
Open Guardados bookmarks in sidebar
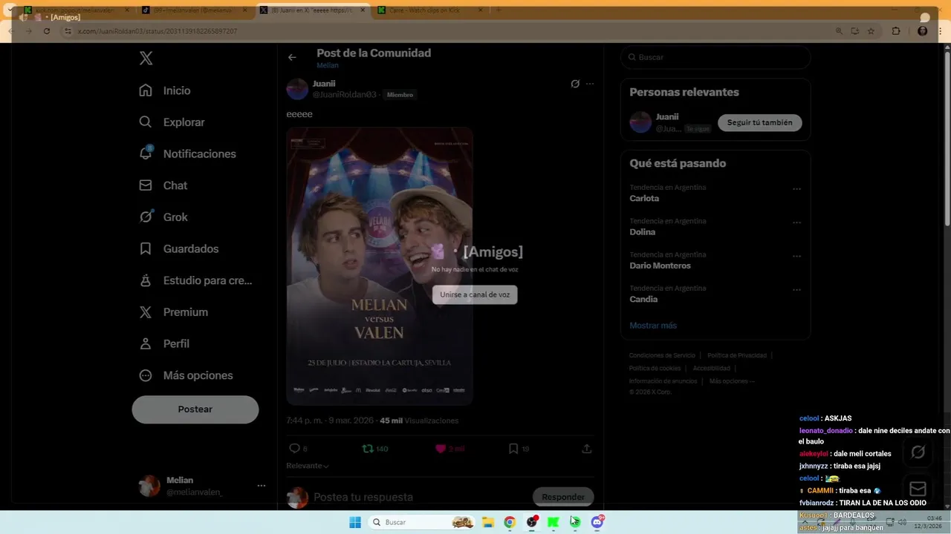179,248
